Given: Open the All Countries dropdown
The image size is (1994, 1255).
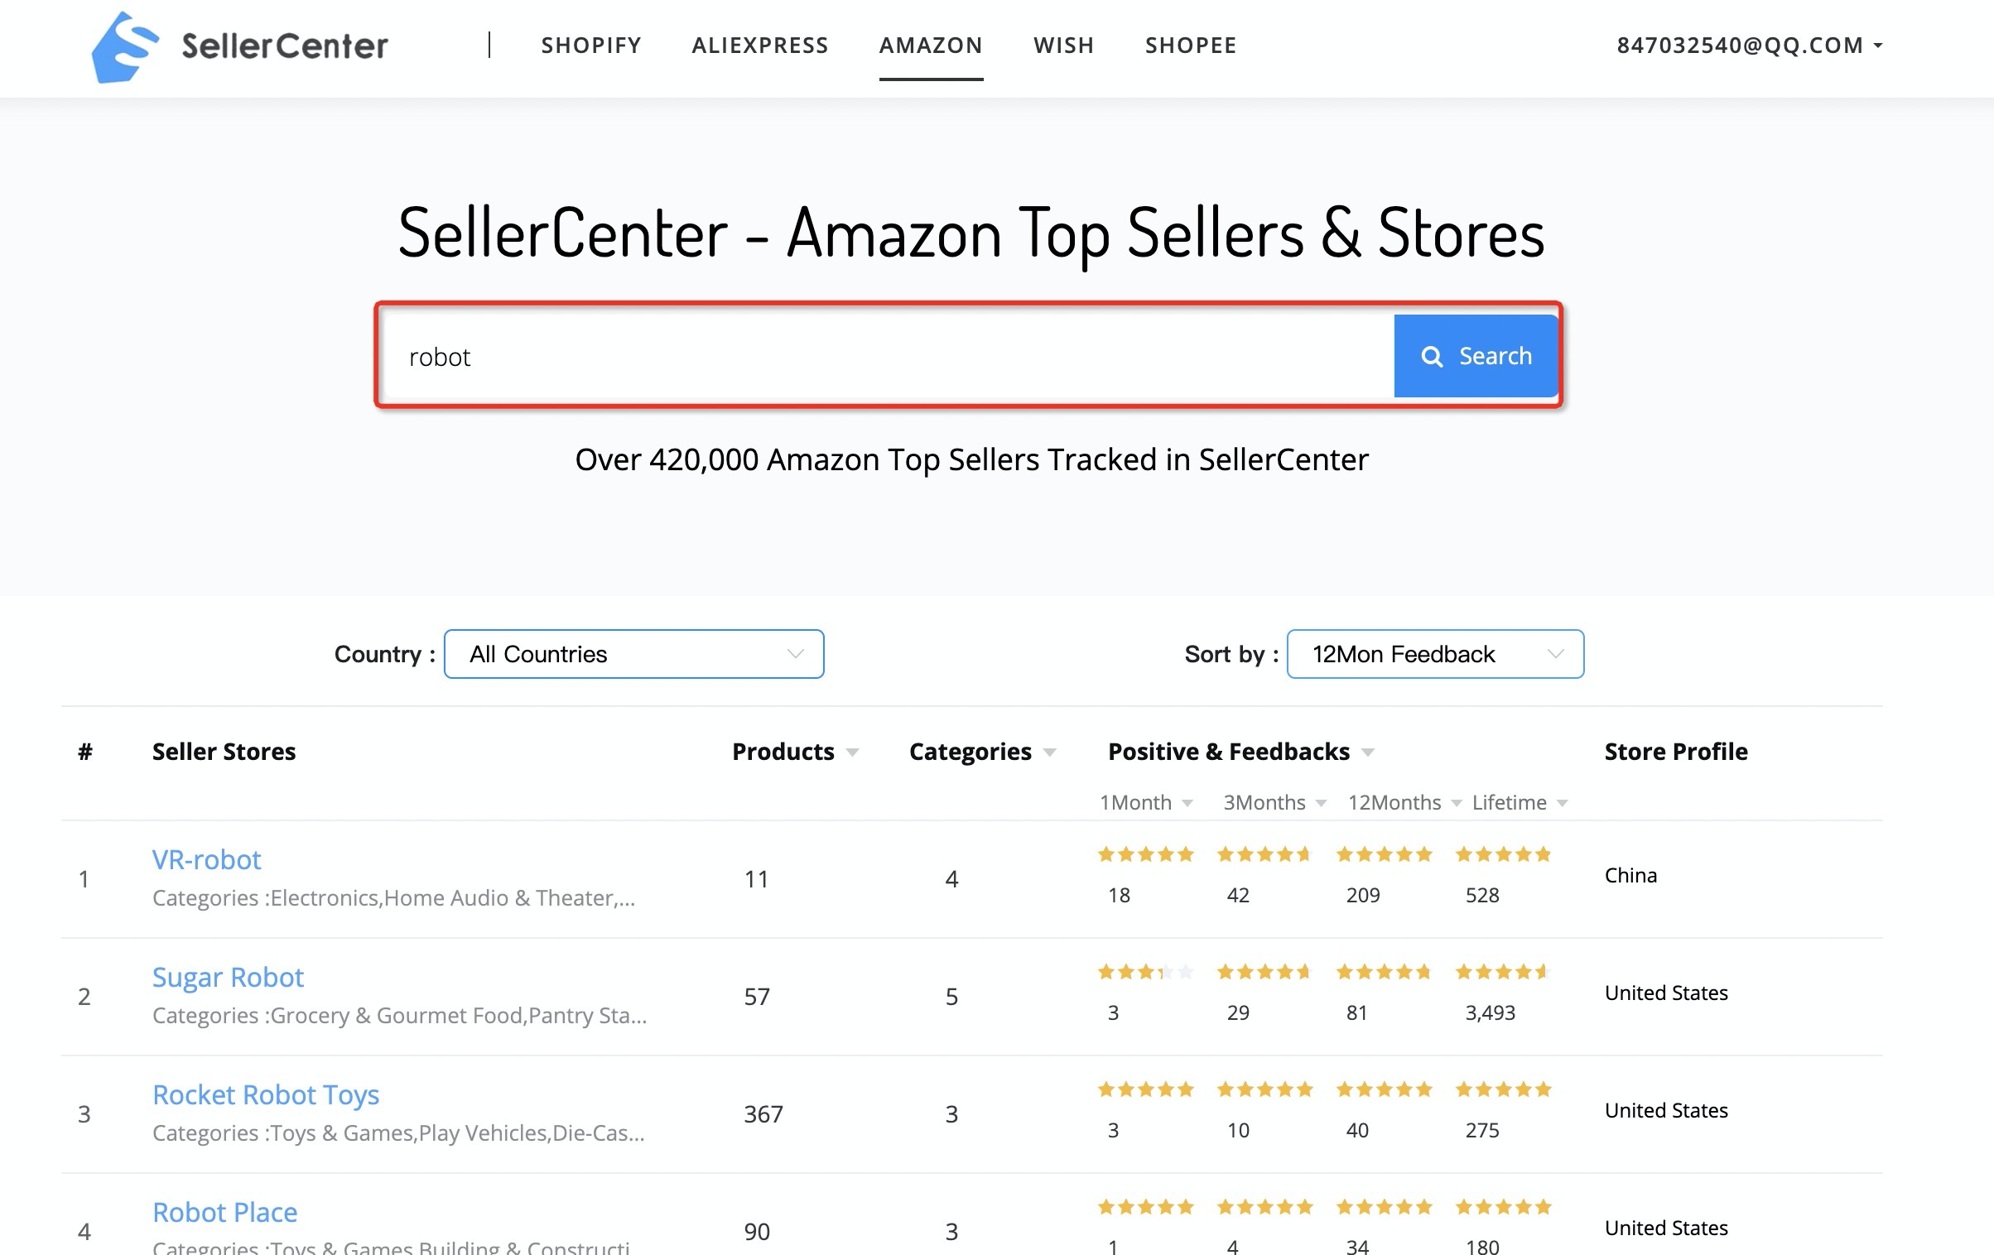Looking at the screenshot, I should coord(634,654).
